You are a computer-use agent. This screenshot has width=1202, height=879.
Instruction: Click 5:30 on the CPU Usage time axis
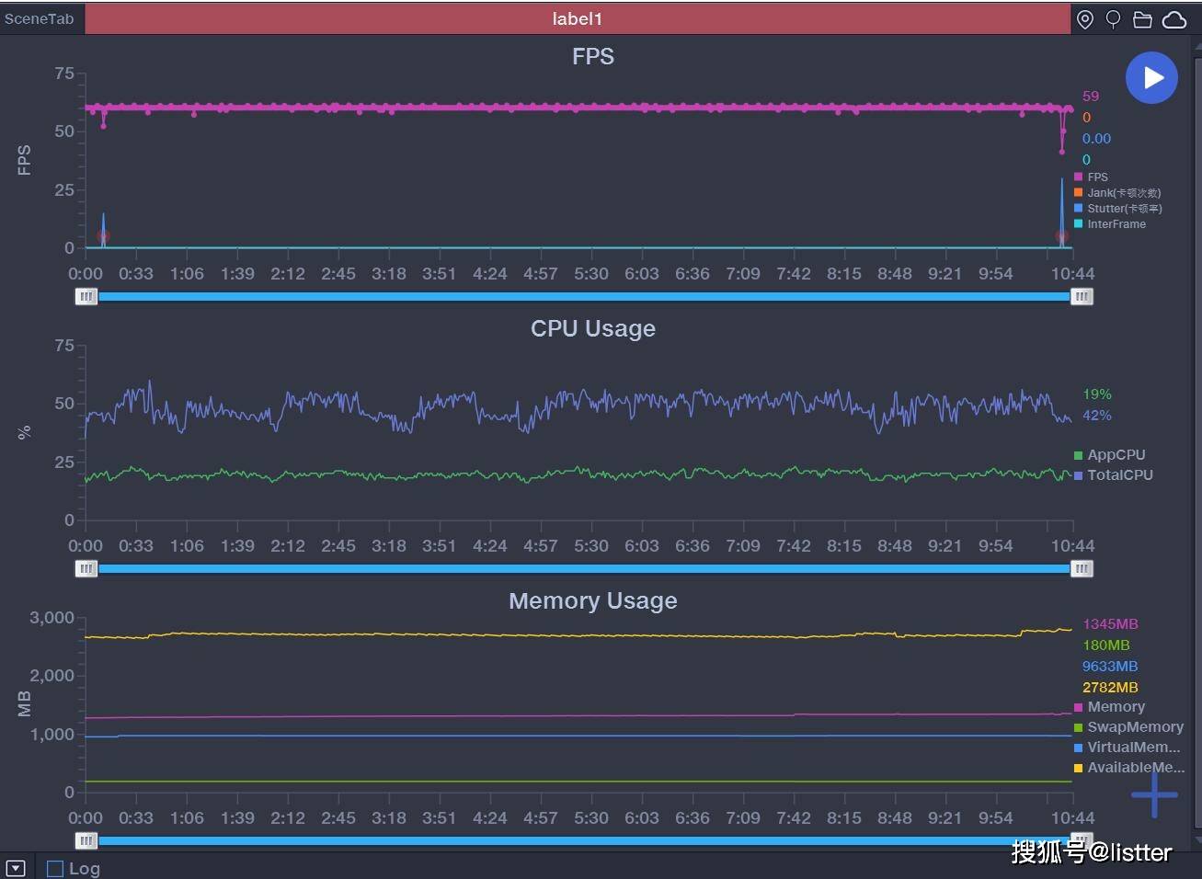click(591, 545)
